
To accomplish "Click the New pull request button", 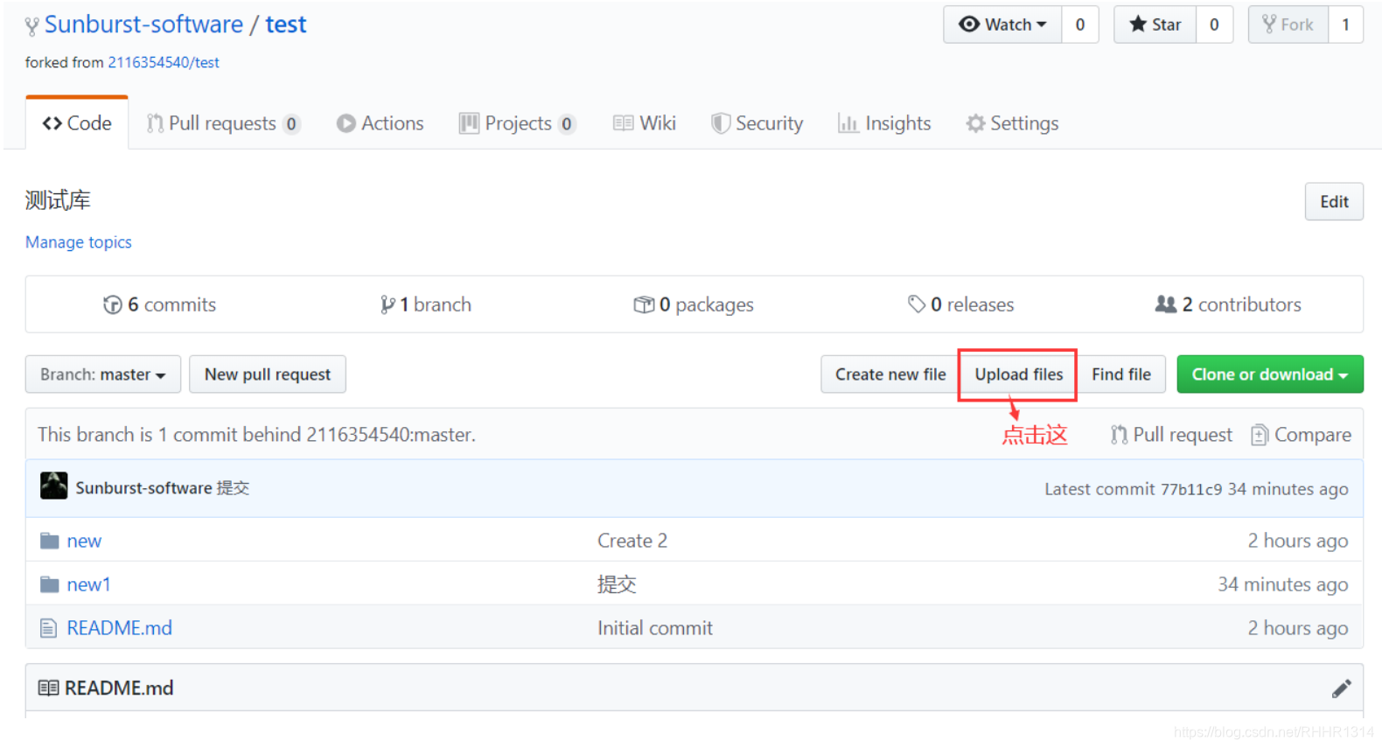I will pyautogui.click(x=268, y=374).
